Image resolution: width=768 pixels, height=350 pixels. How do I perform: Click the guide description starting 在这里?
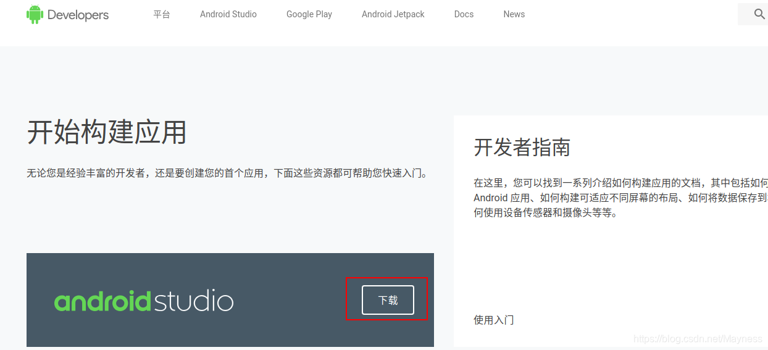point(620,198)
